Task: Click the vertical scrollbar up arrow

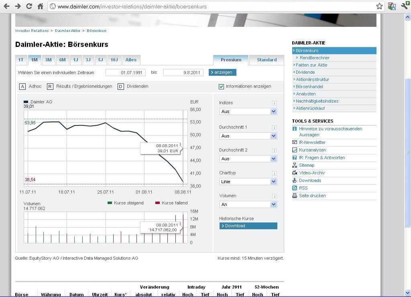Action: (408, 17)
